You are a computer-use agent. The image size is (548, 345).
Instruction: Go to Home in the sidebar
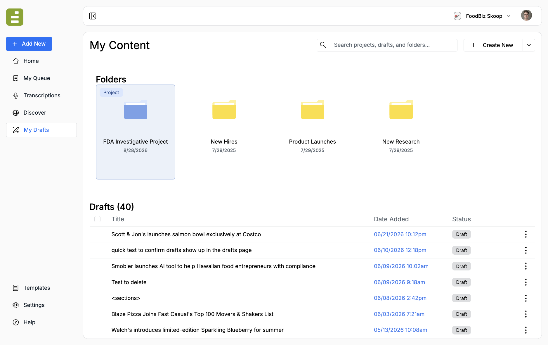click(41, 61)
